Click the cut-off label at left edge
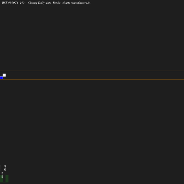This screenshot has width=184, height=184. (0, 168)
